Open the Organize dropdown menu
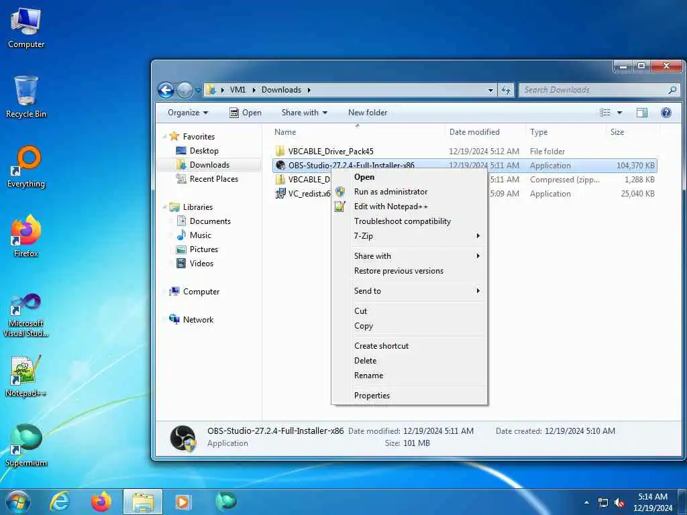687x515 pixels. point(188,113)
